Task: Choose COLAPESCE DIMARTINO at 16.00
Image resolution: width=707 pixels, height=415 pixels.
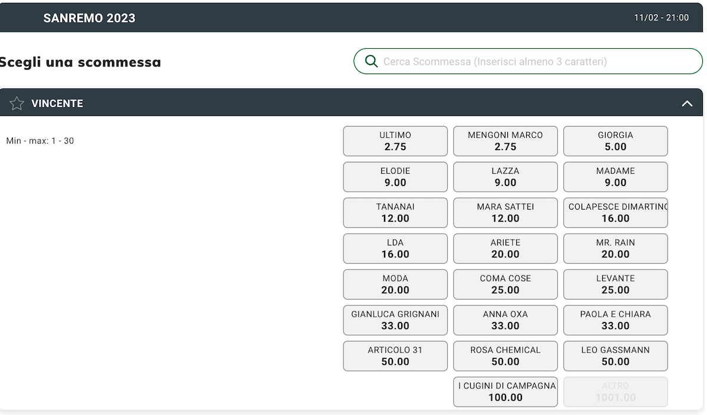Action: coord(616,213)
